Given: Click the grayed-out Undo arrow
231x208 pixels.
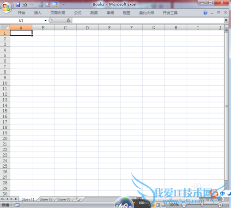Looking at the screenshot, I should tap(31, 5).
